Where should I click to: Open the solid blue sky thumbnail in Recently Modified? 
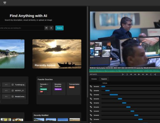tap(63, 120)
